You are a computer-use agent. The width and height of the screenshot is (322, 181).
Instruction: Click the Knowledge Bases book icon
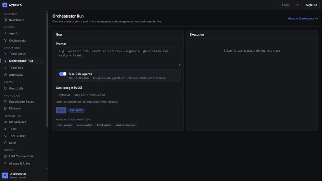tap(5, 102)
